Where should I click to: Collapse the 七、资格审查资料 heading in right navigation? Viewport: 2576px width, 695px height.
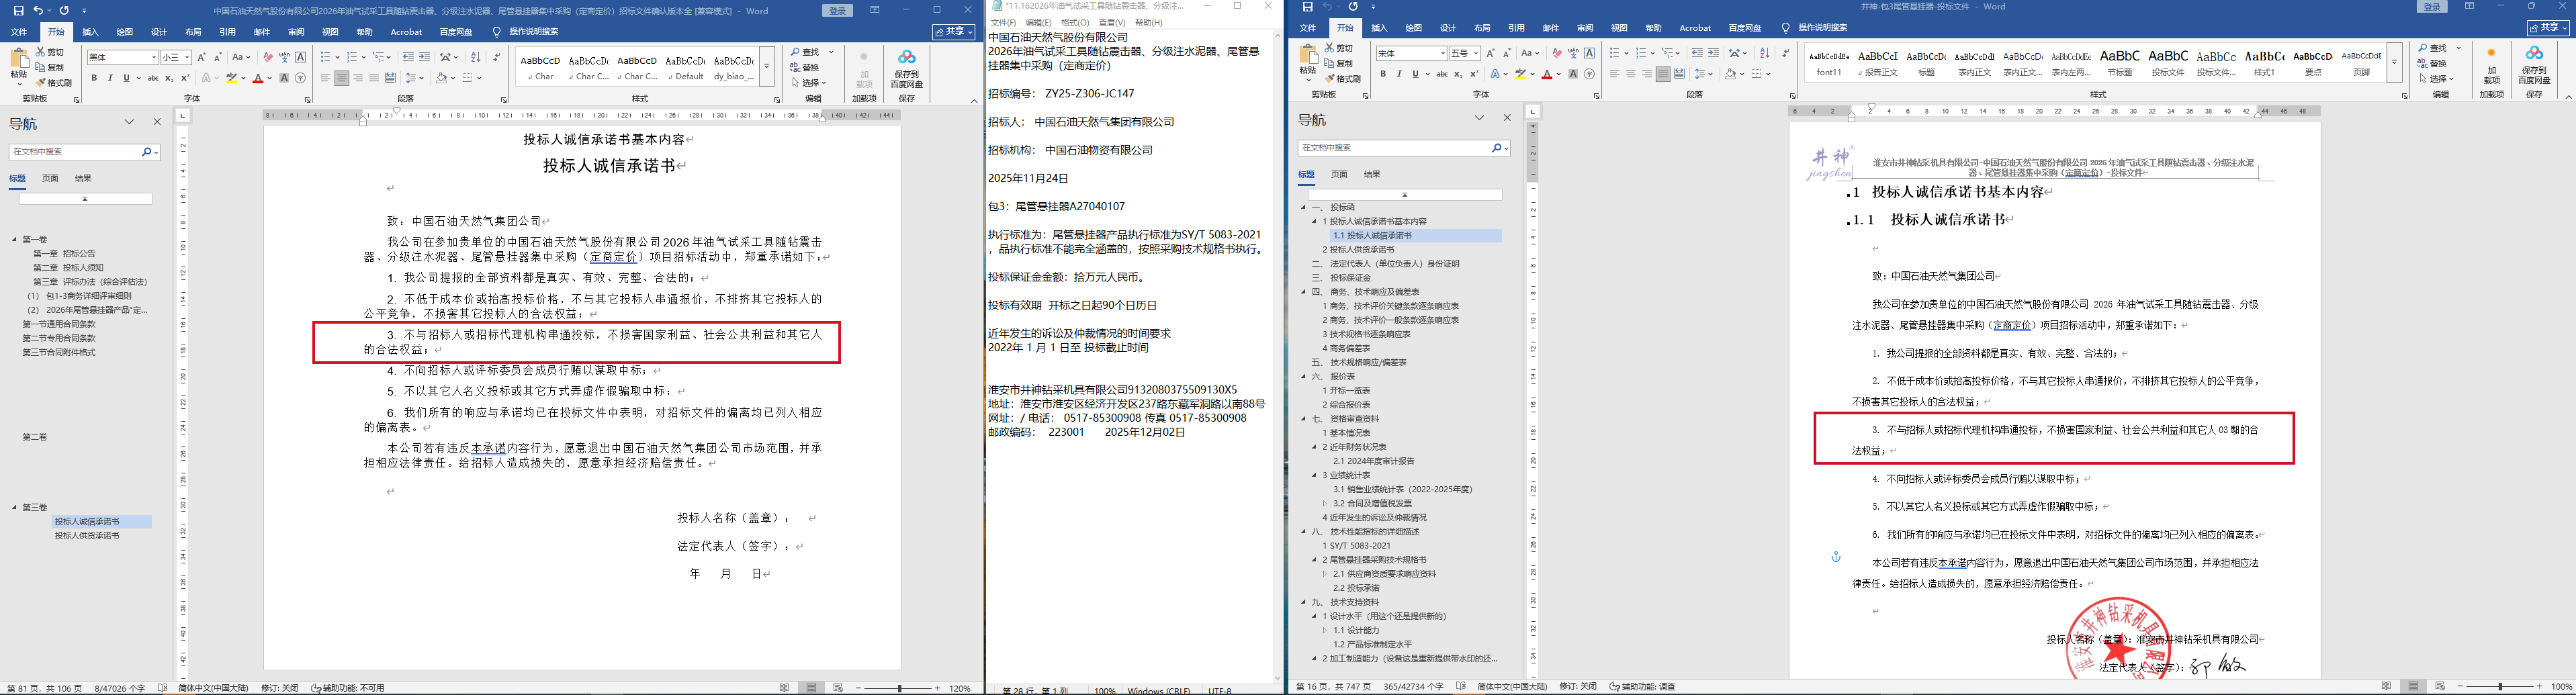[x=1304, y=419]
